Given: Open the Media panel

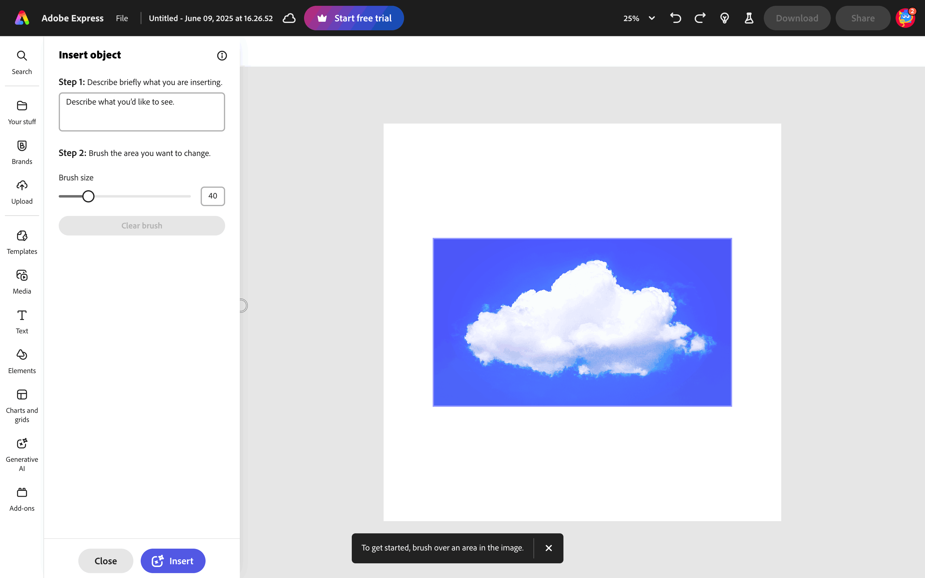Looking at the screenshot, I should 22,282.
